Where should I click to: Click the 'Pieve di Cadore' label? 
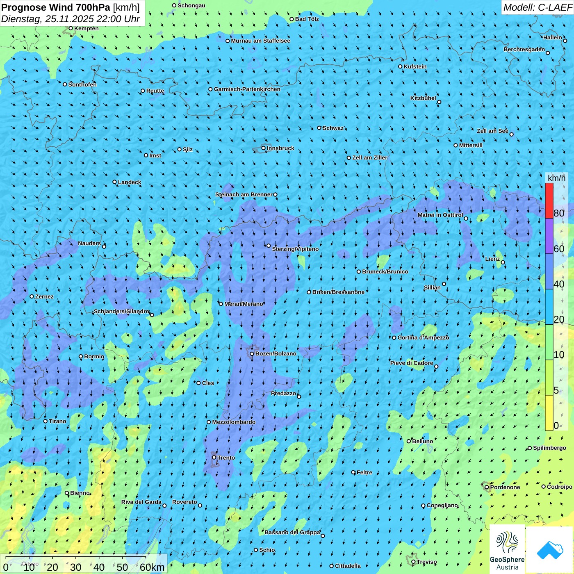(x=412, y=363)
